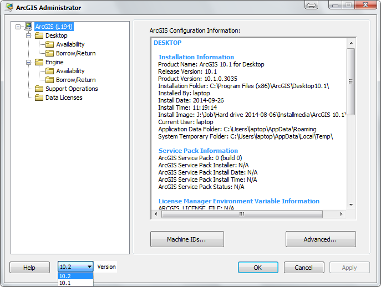Click folder icon beside Engine Borrow/Return

(49, 80)
